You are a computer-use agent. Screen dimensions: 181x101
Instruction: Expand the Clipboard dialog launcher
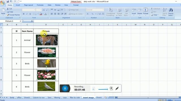[20, 18]
